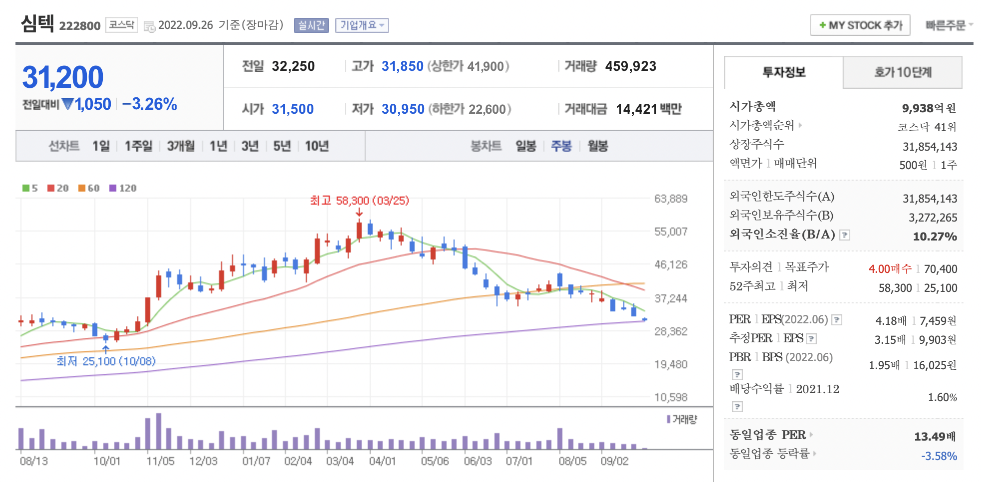Click the help icon under PBR BPS
The height and width of the screenshot is (482, 981).
pos(737,374)
